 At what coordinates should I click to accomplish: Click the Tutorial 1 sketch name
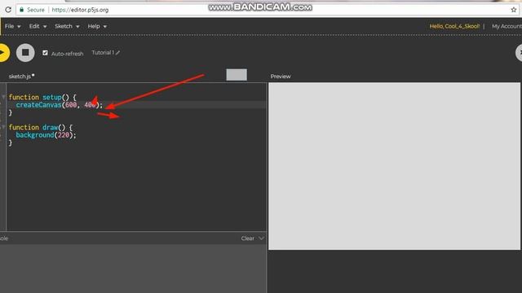click(103, 53)
